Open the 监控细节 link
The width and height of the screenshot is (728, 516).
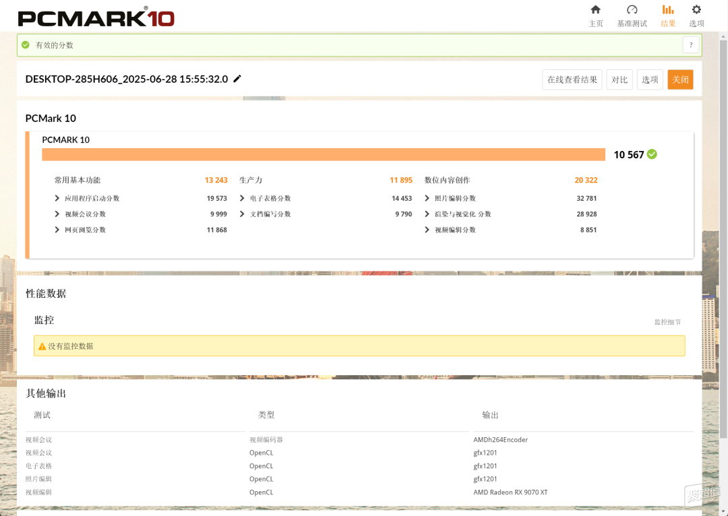[x=667, y=322]
